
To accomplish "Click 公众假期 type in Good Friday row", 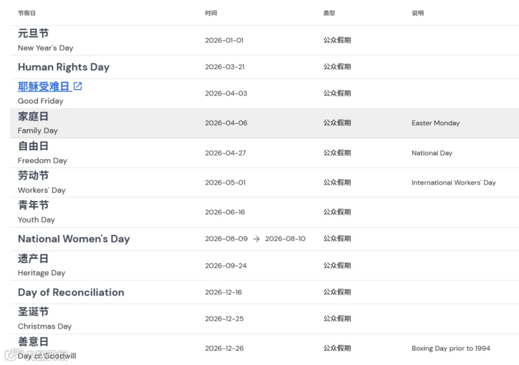I will (x=337, y=93).
